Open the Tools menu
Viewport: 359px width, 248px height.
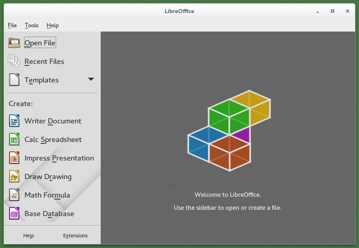[x=32, y=25]
